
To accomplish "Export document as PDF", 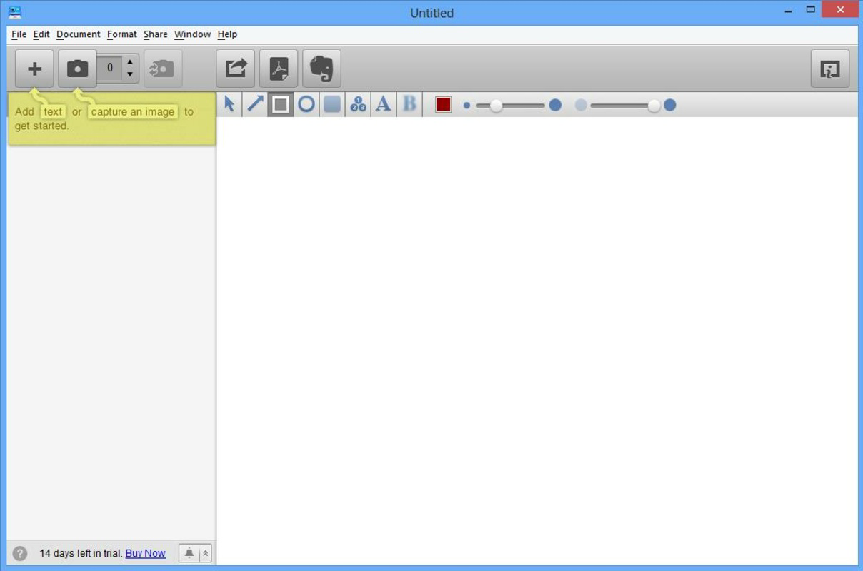I will [x=279, y=69].
